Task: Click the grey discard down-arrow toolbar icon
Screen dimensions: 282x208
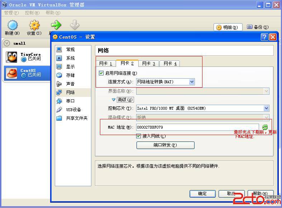Action: (x=75, y=25)
